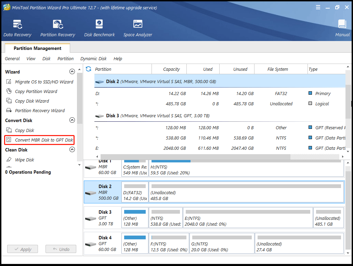
Task: Collapse the Clean Disk section
Action: [x=72, y=149]
